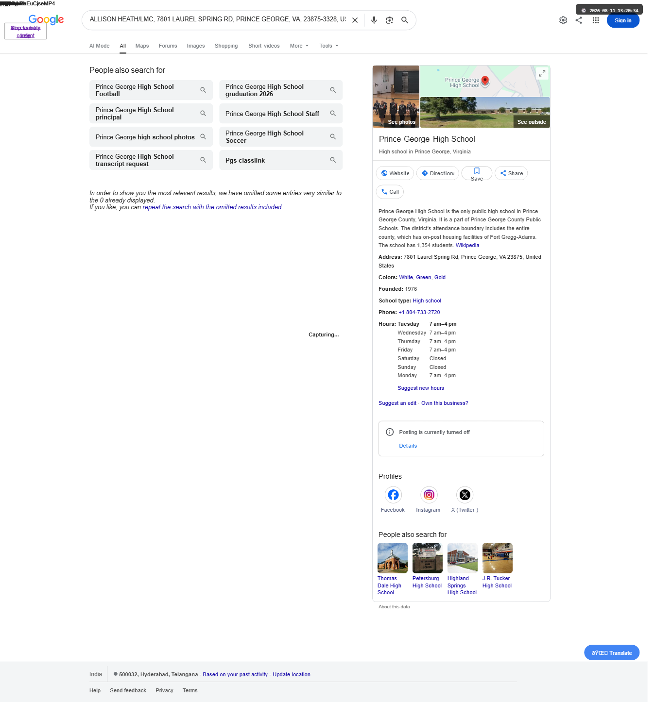Call Prince George High School
This screenshot has height=702, width=655.
pyautogui.click(x=390, y=192)
